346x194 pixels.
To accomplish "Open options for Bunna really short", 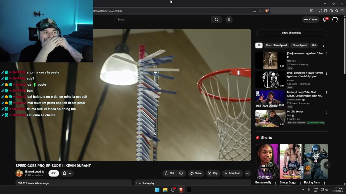I will pos(276,183).
